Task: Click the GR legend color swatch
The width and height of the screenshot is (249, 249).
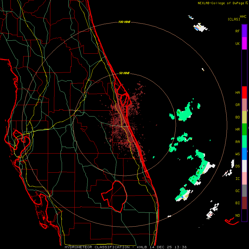Action: click(244, 105)
